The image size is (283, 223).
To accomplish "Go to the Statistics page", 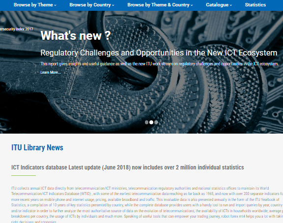I will click(x=255, y=5).
